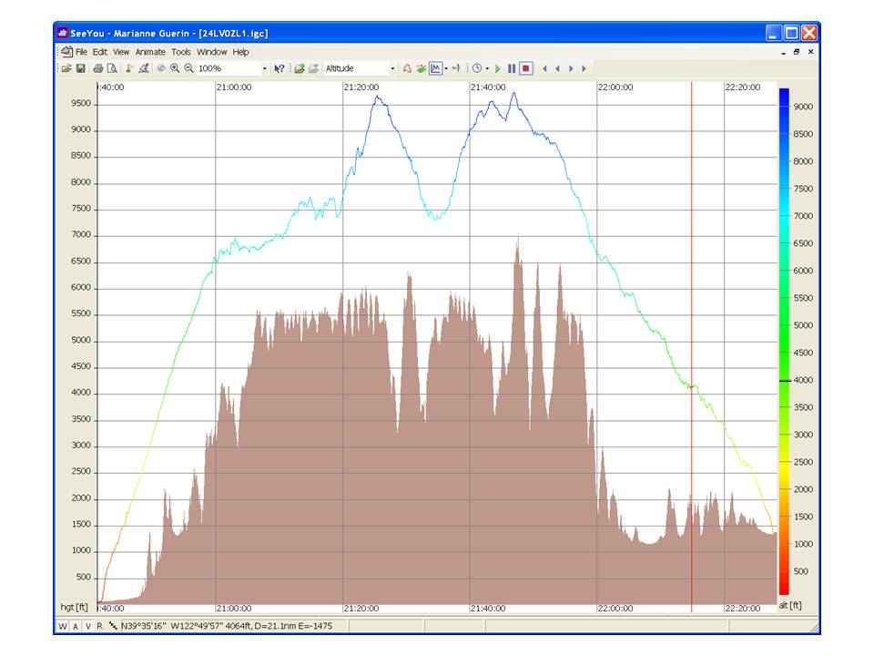Click the Zoom in magnifier icon
Screen dimensions: 874x656
point(175,68)
